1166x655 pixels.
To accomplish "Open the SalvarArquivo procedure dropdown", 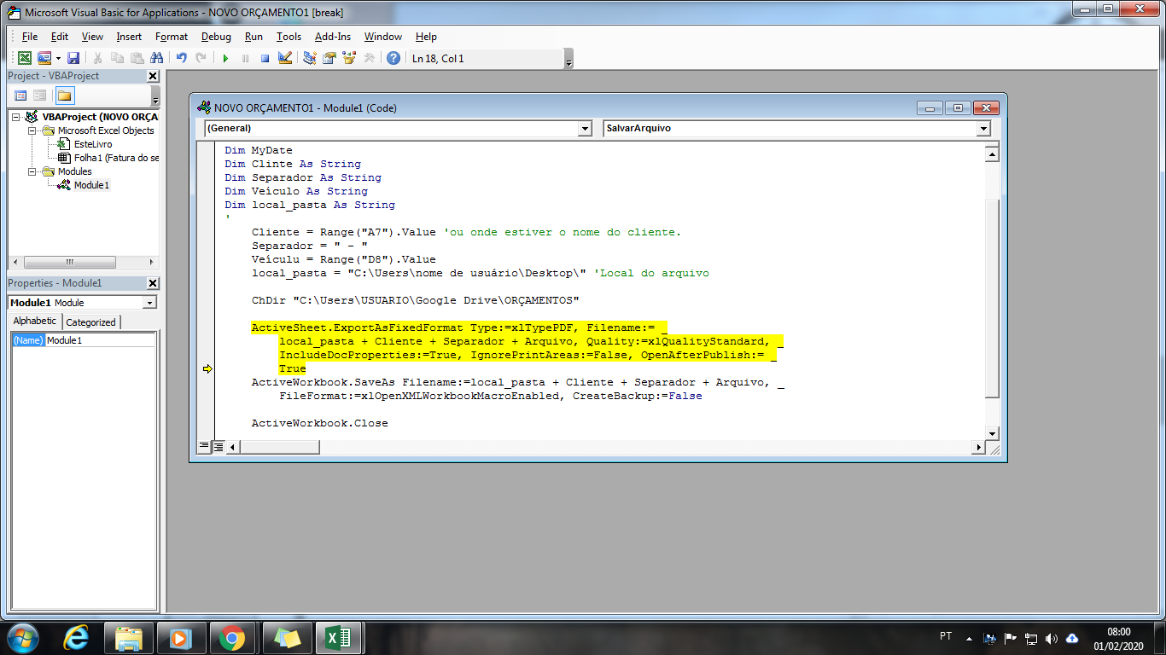I will click(x=983, y=128).
